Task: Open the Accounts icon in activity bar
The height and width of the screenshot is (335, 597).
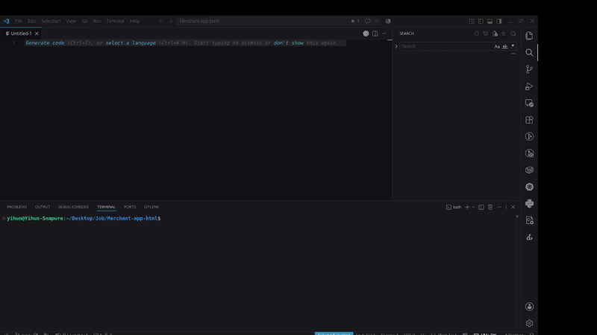Action: point(529,307)
